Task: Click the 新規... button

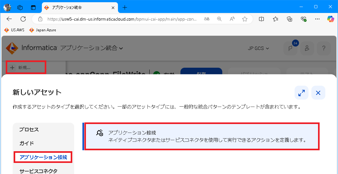Action: (26, 67)
